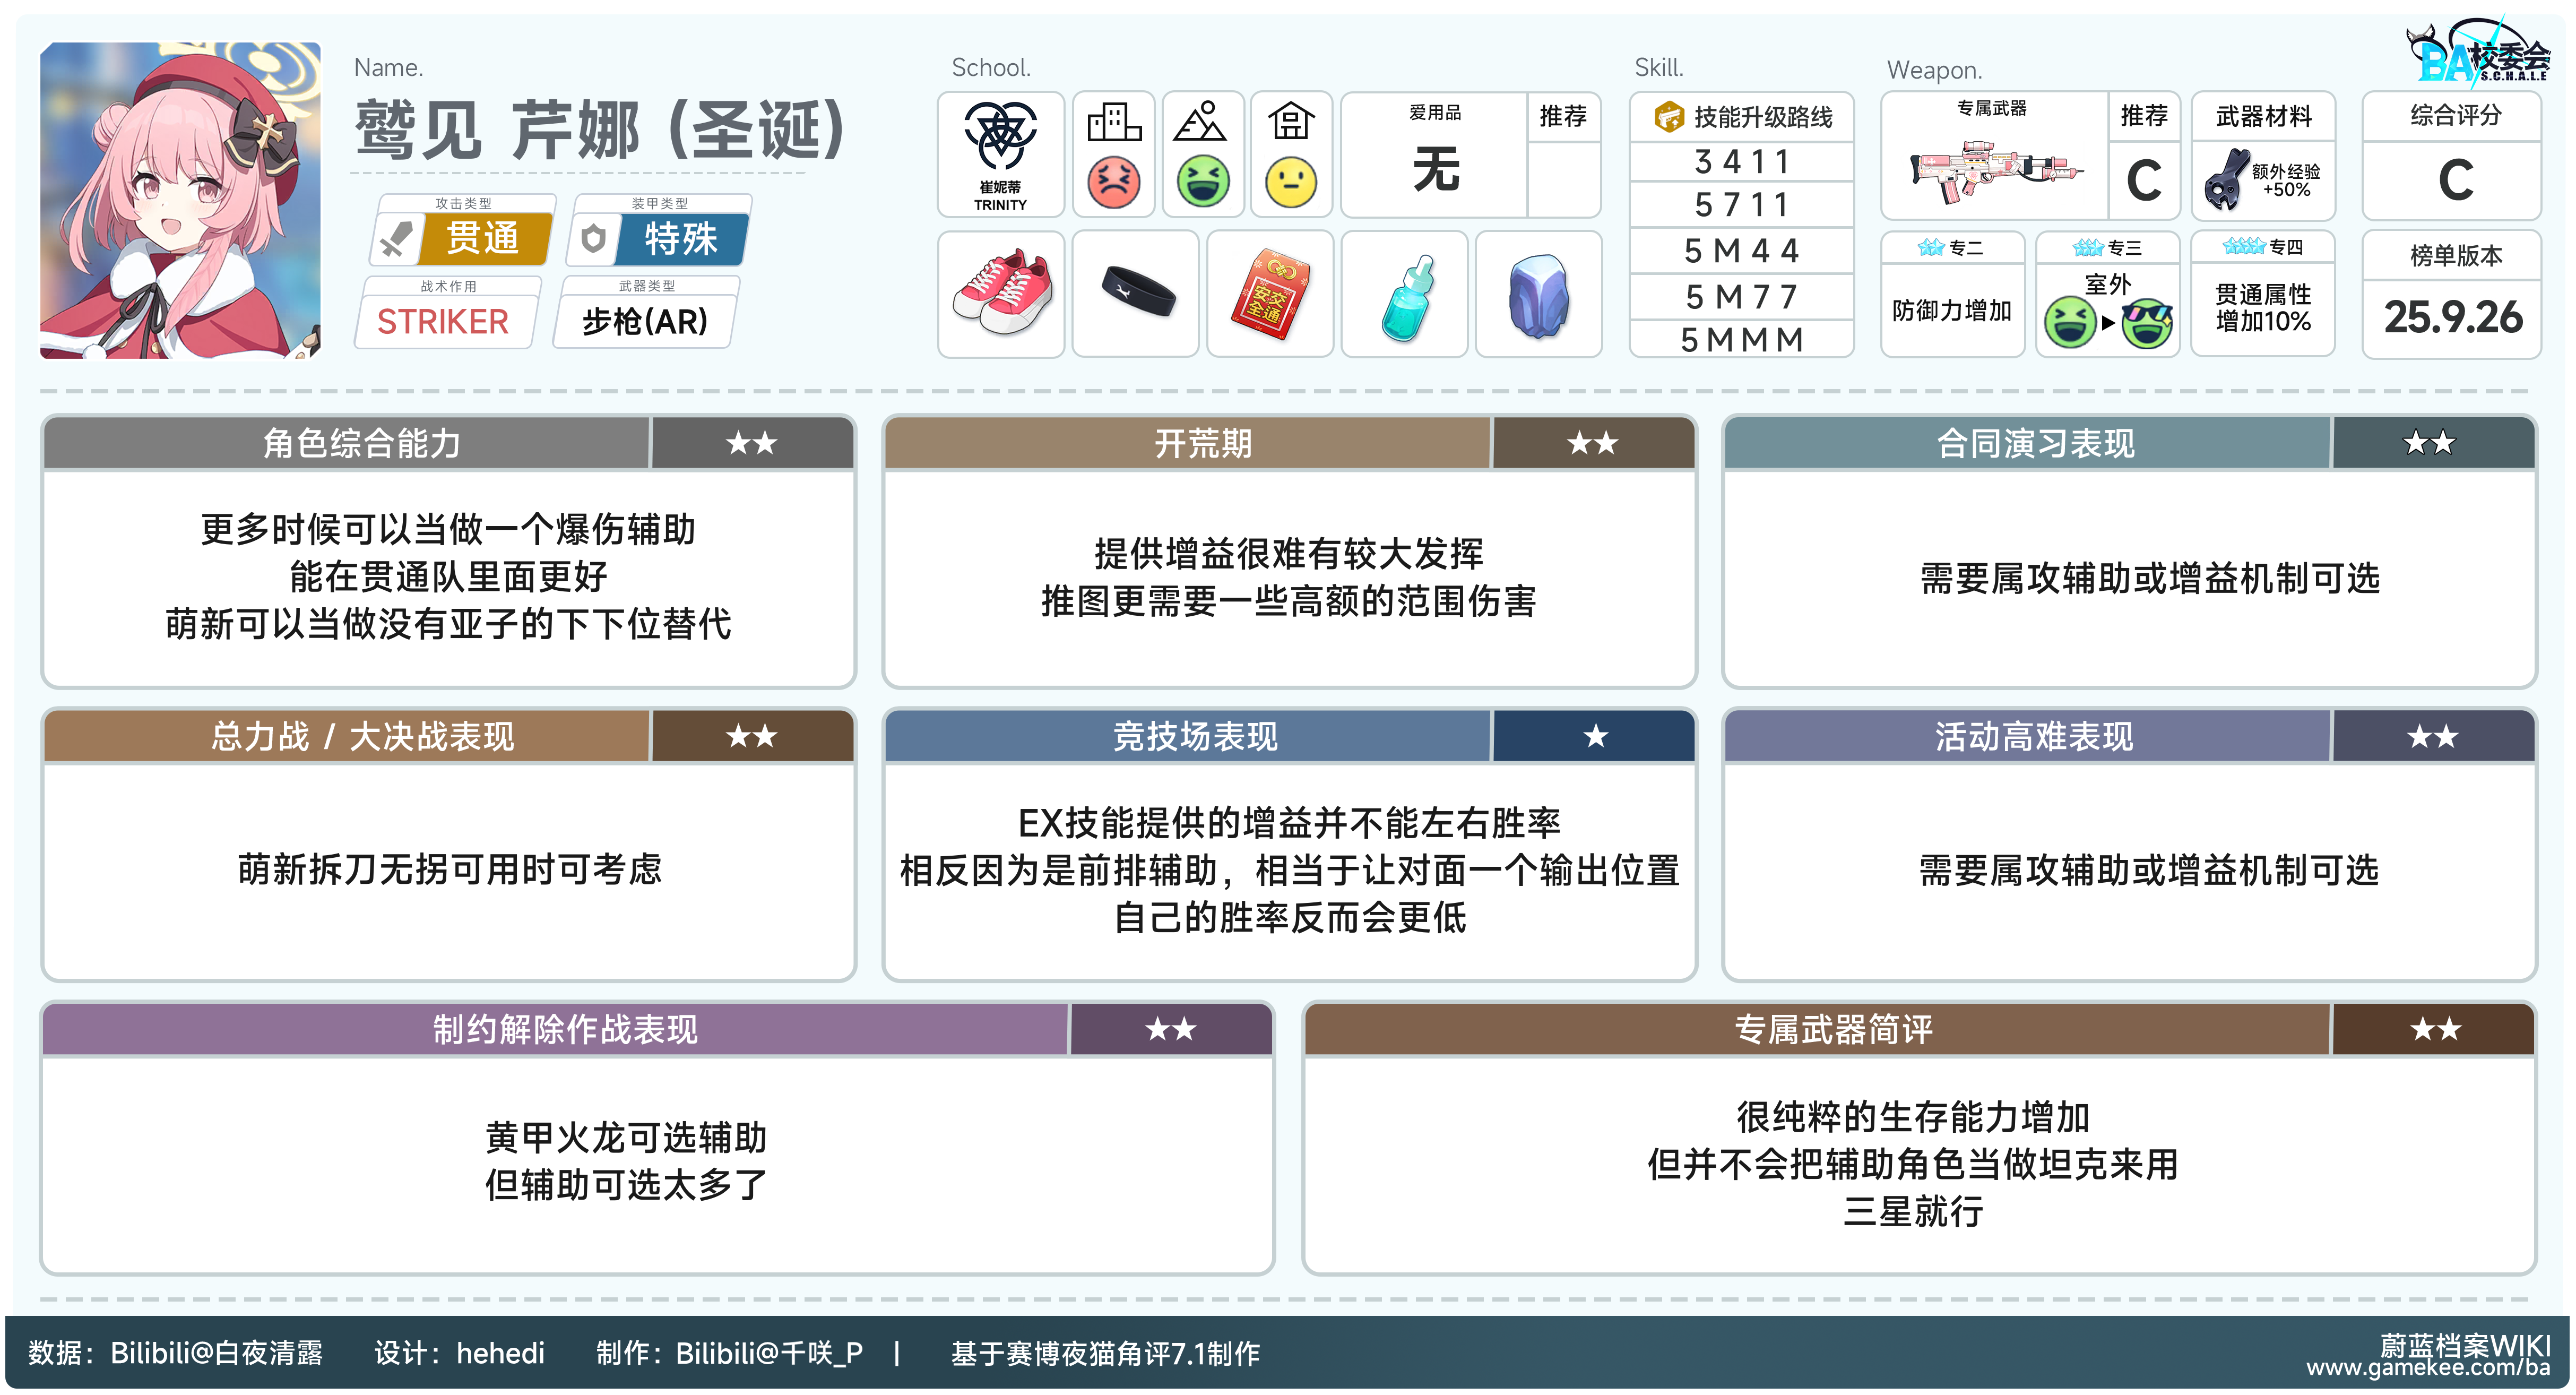Click the weapon material gear icon
Screen dimensions: 2576x1395
click(2227, 179)
